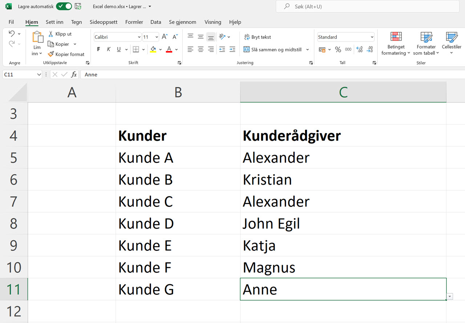This screenshot has width=465, height=323.
Task: Open the data validation dropdown at cell C11
Action: 450,297
